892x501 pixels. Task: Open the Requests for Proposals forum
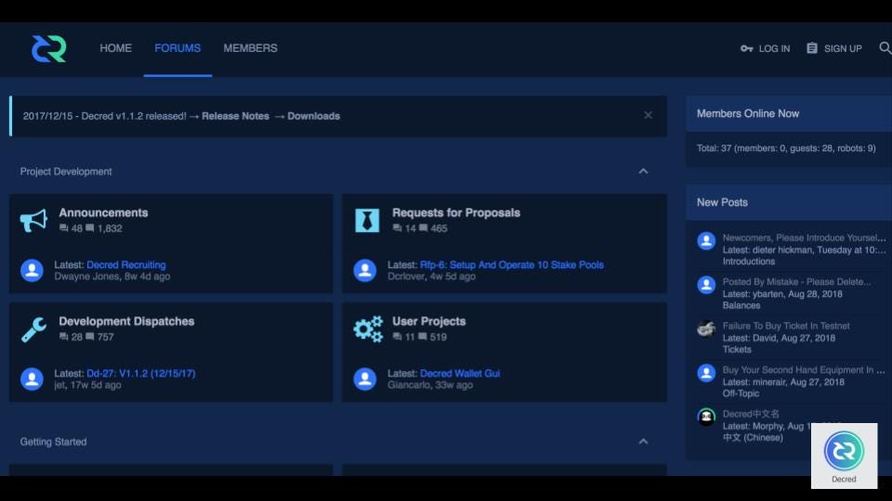point(456,212)
